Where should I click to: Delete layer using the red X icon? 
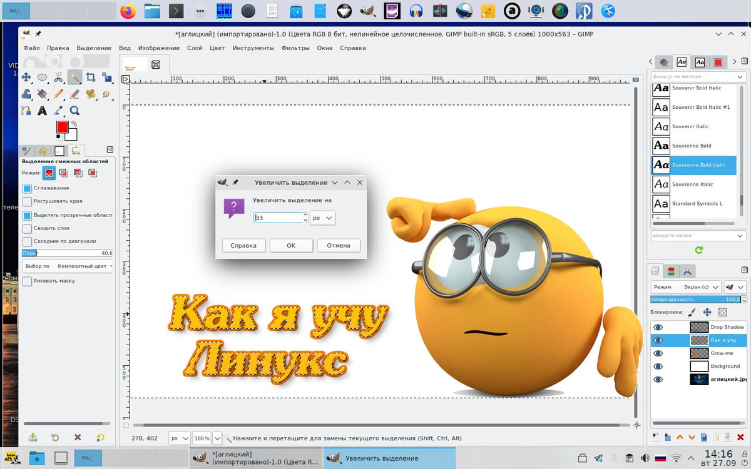tap(739, 437)
